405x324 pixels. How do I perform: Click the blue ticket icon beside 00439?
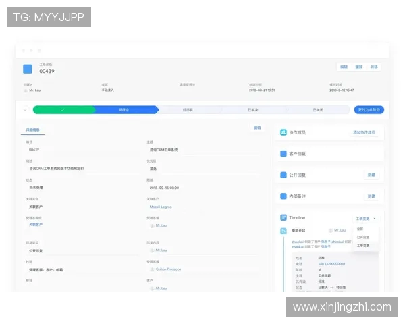pyautogui.click(x=28, y=68)
